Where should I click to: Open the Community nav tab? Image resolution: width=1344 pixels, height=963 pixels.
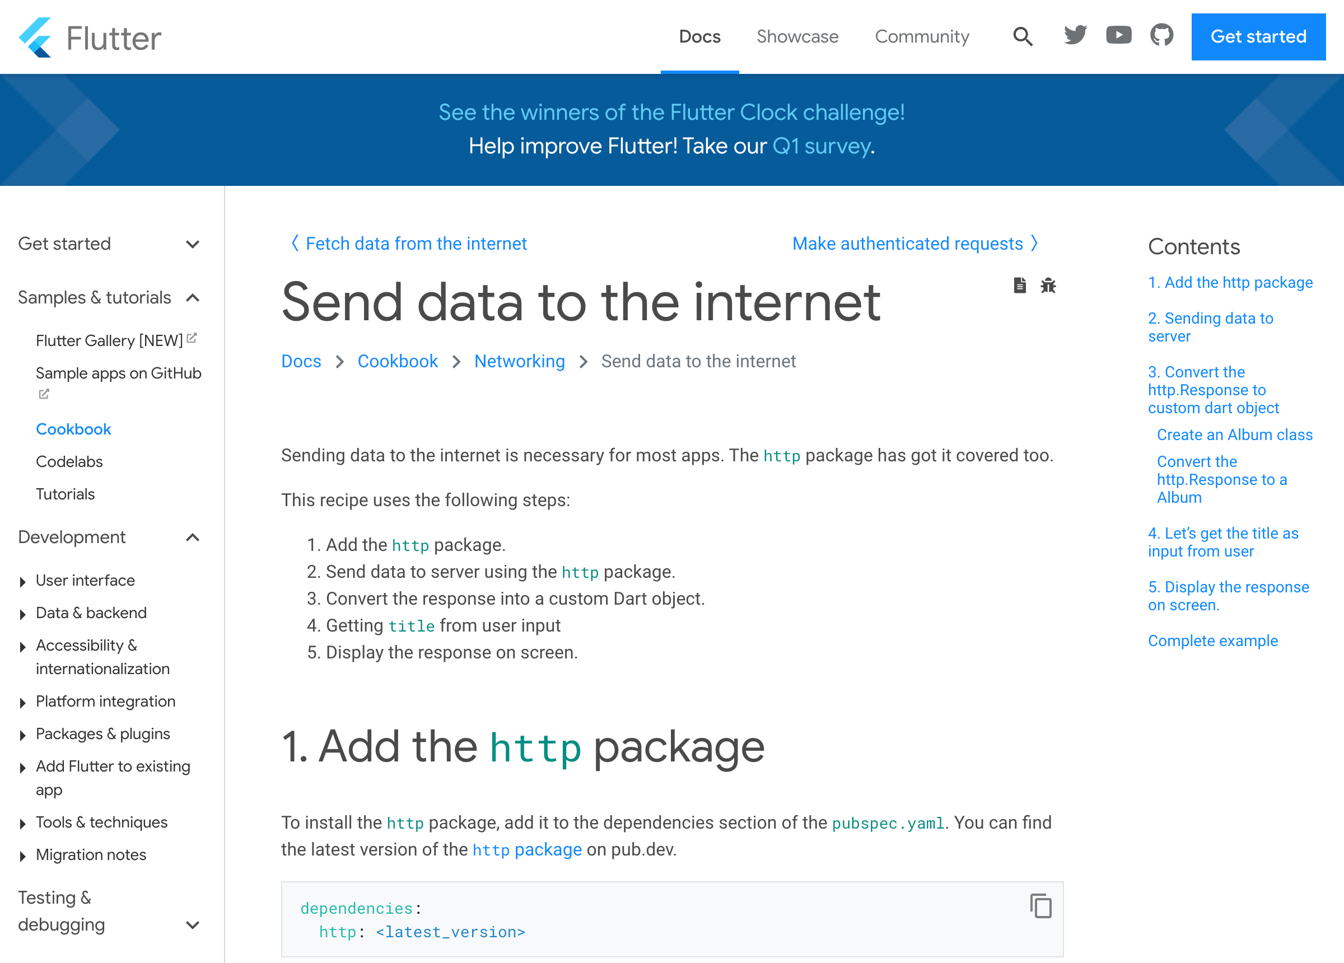coord(922,37)
